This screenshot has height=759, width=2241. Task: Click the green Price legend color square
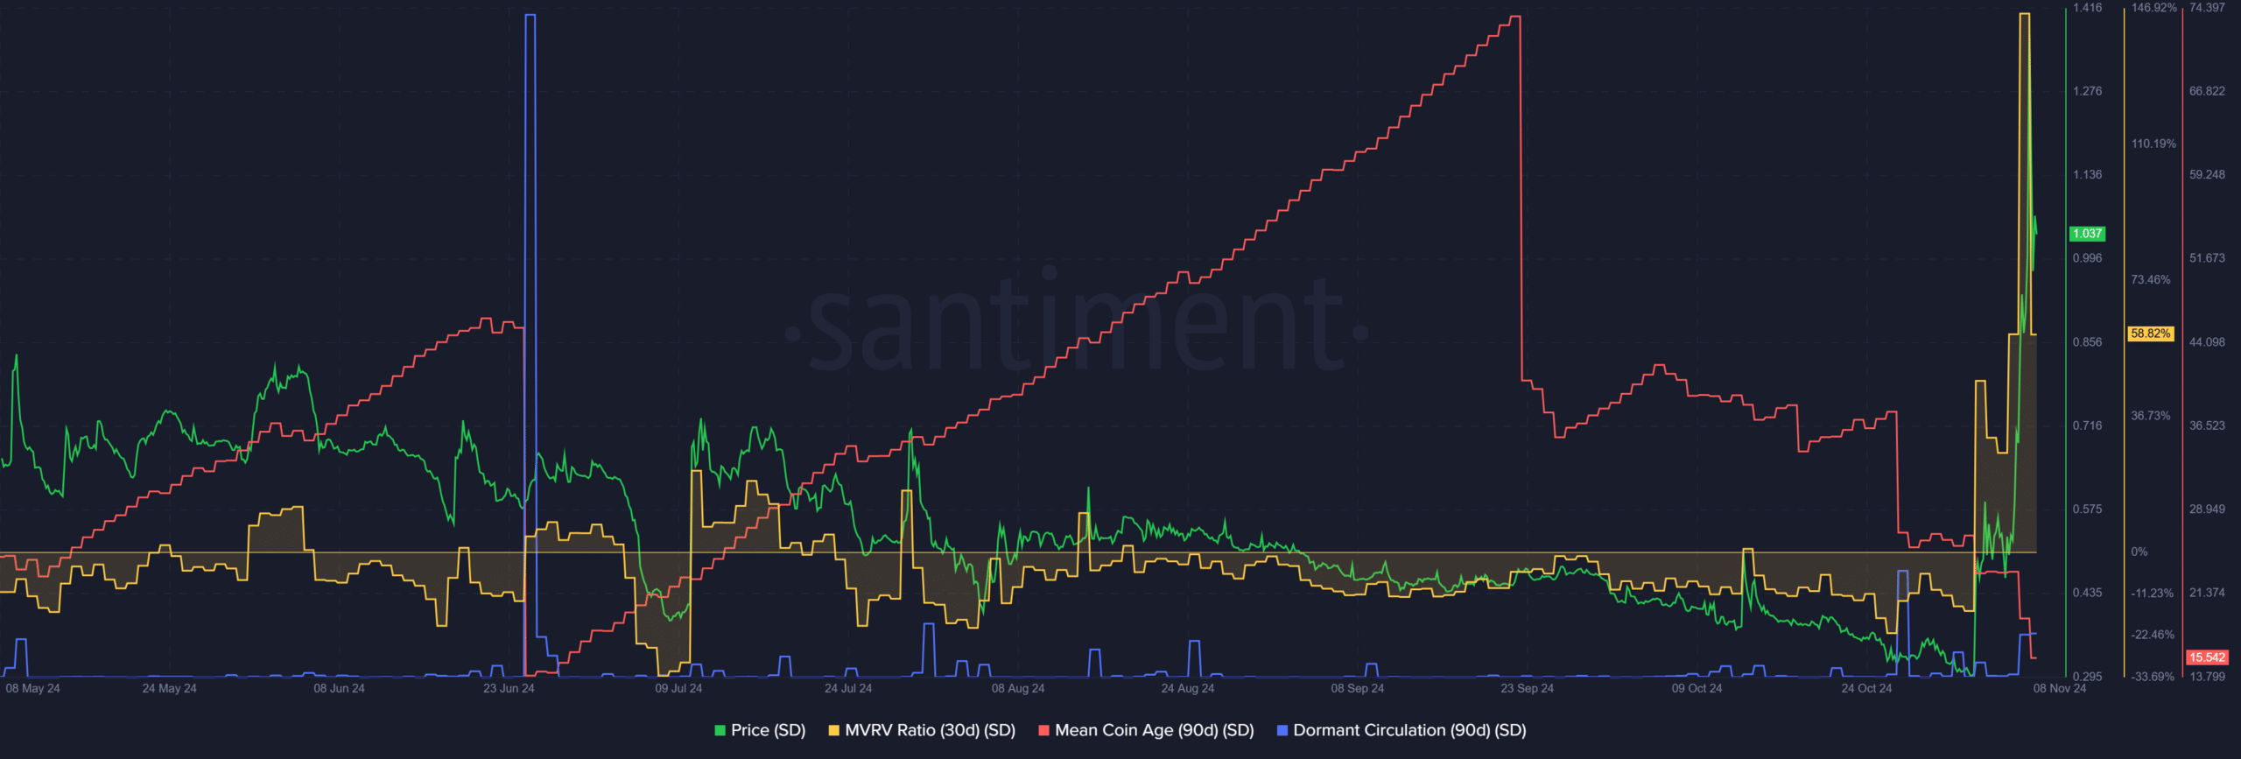point(720,730)
